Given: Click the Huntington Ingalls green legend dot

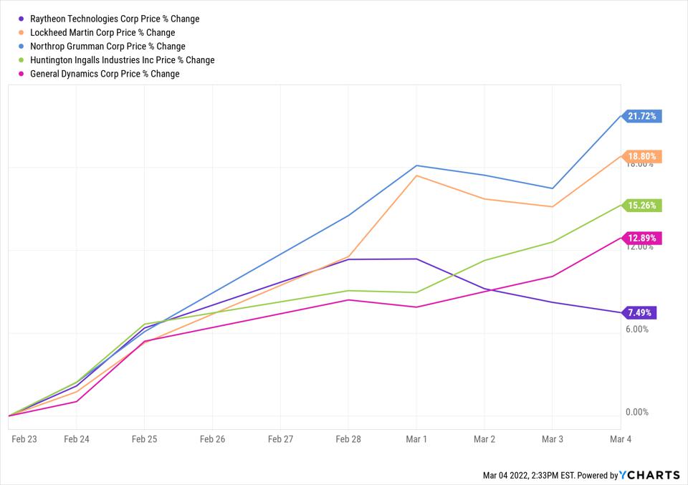Looking at the screenshot, I should click(x=21, y=60).
